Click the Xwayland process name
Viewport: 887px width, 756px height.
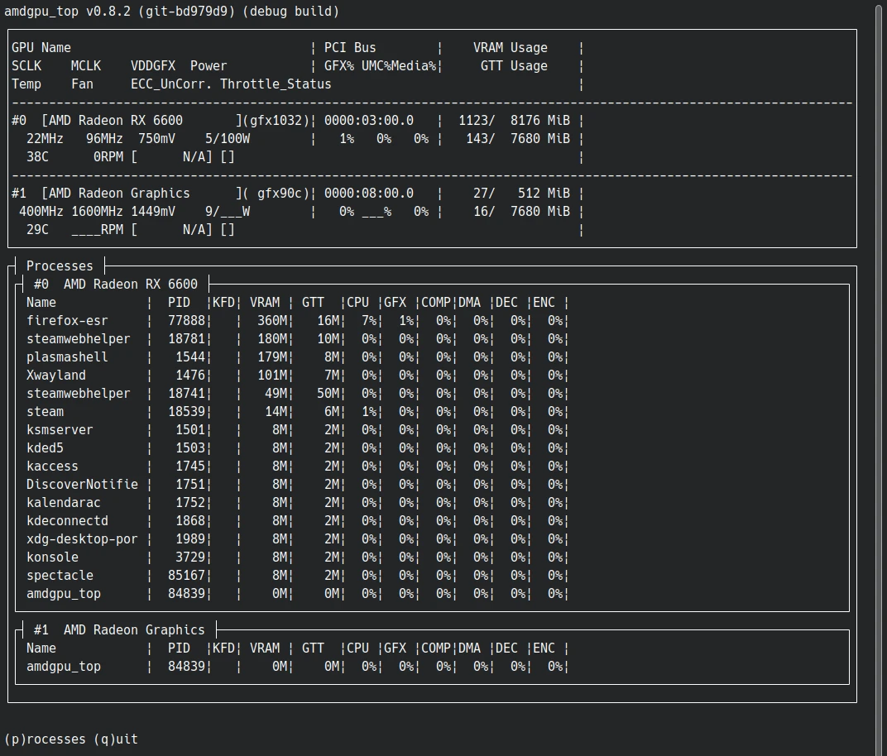[x=56, y=376]
